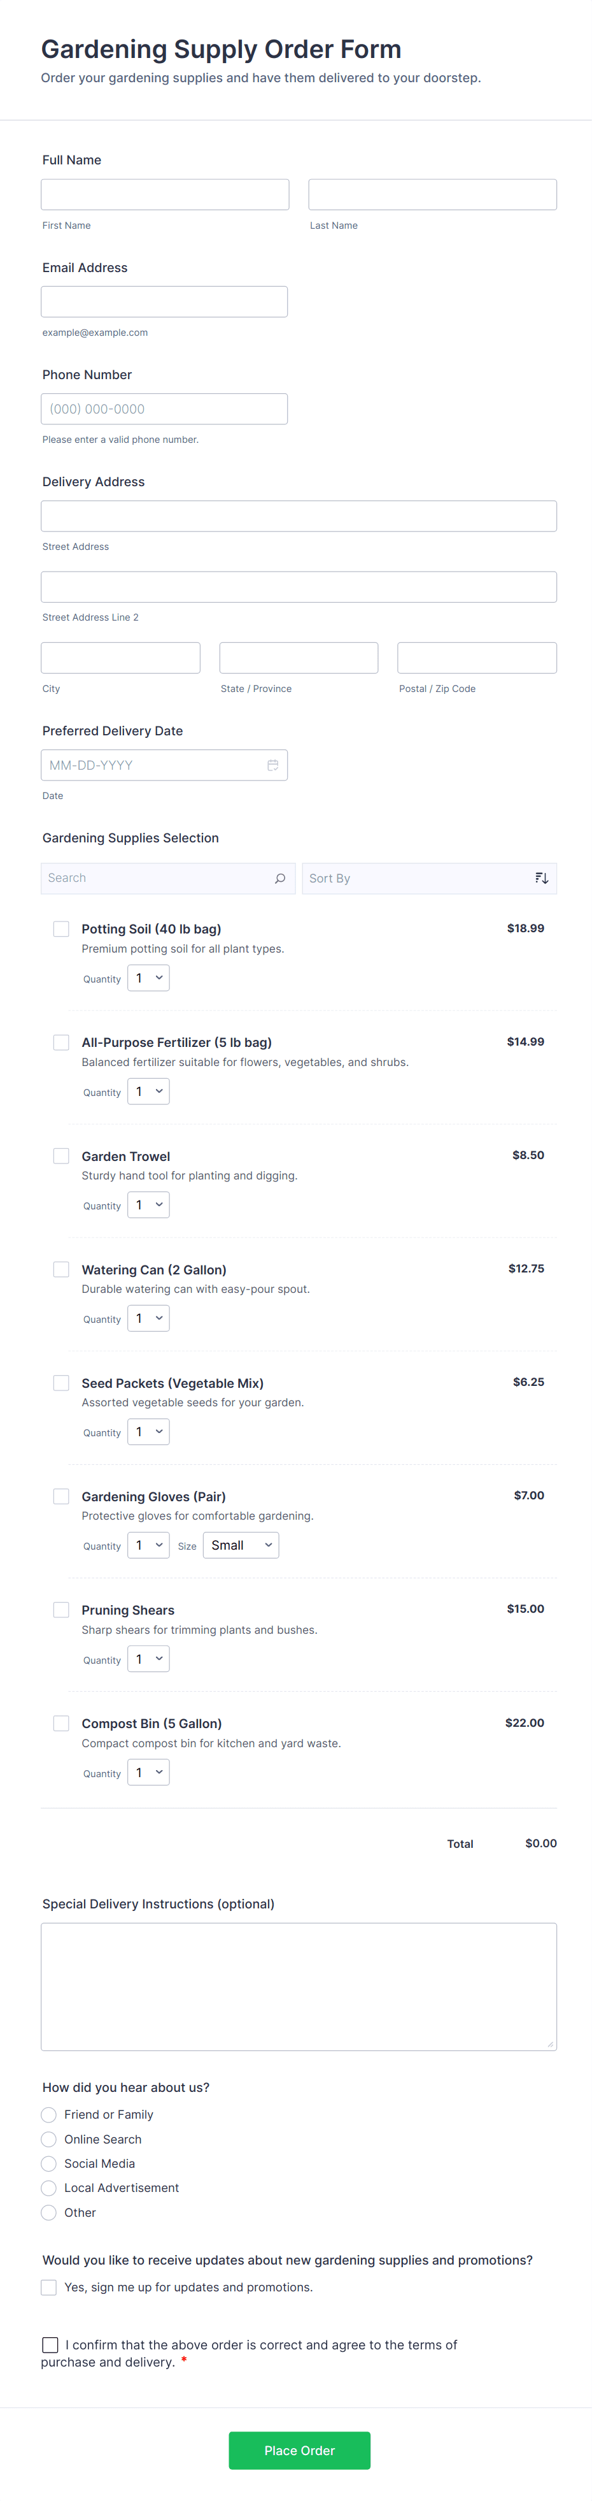Open the Sort By dropdown
592x2501 pixels.
418,877
